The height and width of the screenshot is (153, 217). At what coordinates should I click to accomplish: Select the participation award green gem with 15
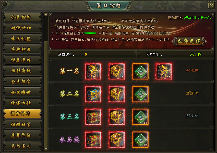point(140,139)
